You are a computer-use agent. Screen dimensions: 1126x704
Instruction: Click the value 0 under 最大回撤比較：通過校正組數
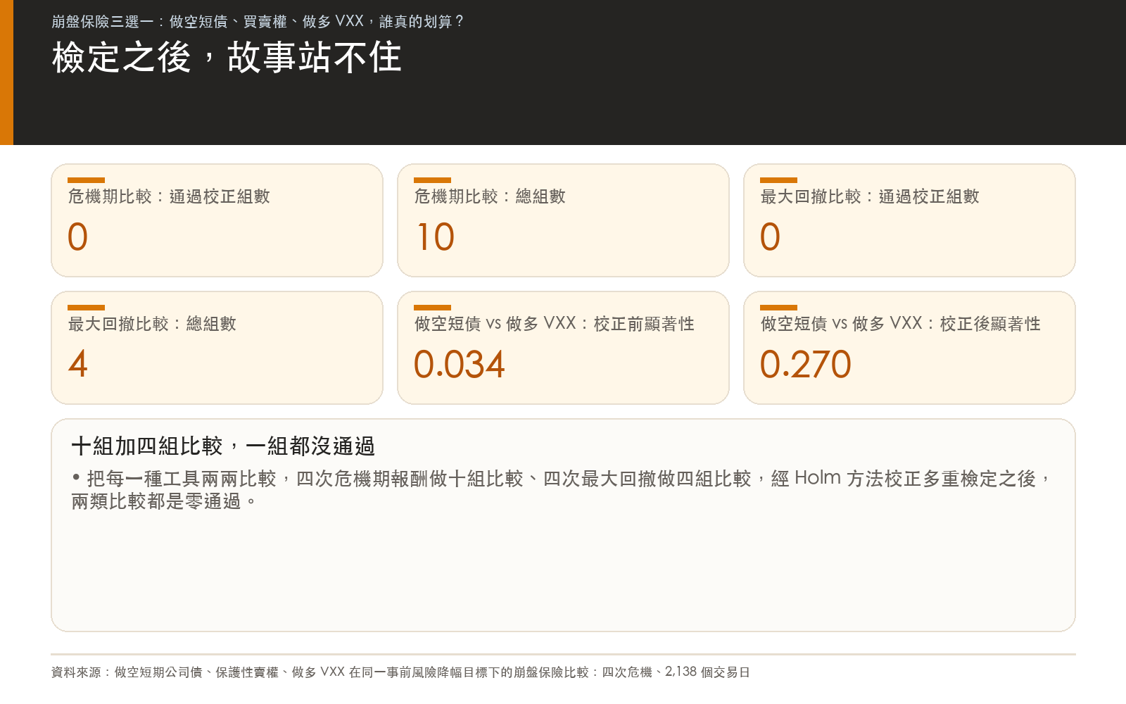[x=770, y=237]
